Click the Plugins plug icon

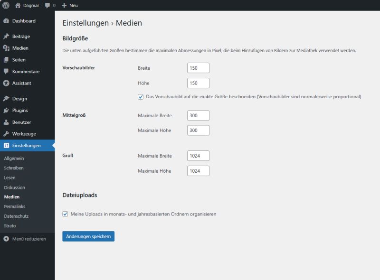[x=6, y=111]
